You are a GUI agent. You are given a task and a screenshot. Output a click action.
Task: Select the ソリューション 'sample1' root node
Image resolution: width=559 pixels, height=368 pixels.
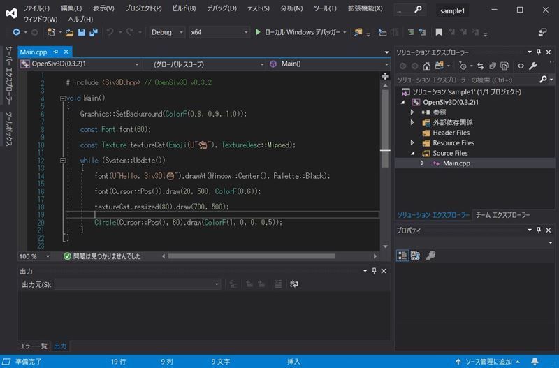pos(467,92)
